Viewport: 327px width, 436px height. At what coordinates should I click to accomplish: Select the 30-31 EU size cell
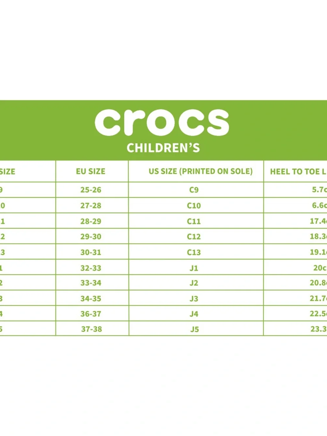[x=91, y=252]
